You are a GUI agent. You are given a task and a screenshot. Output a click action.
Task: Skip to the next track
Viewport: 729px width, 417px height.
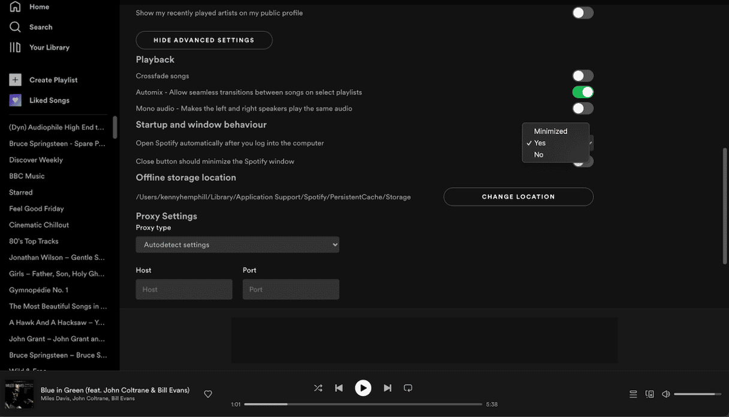click(x=387, y=388)
